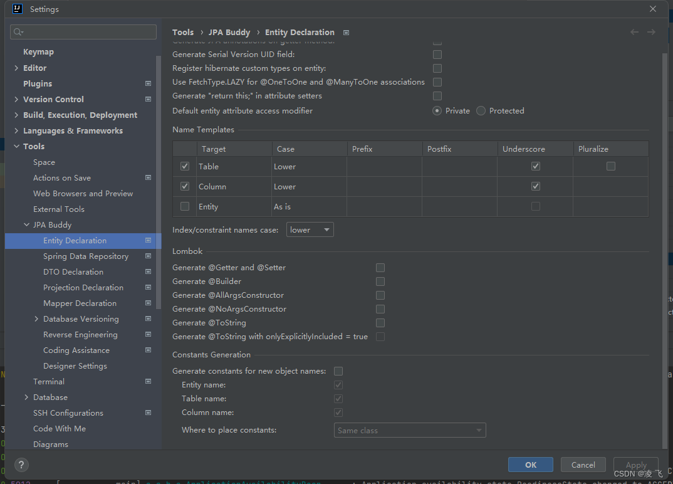The image size is (673, 484).
Task: Expand the Database tree node
Action: [26, 397]
